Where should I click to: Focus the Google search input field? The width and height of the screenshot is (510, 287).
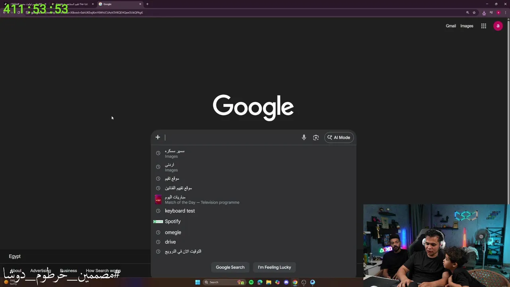tap(231, 138)
